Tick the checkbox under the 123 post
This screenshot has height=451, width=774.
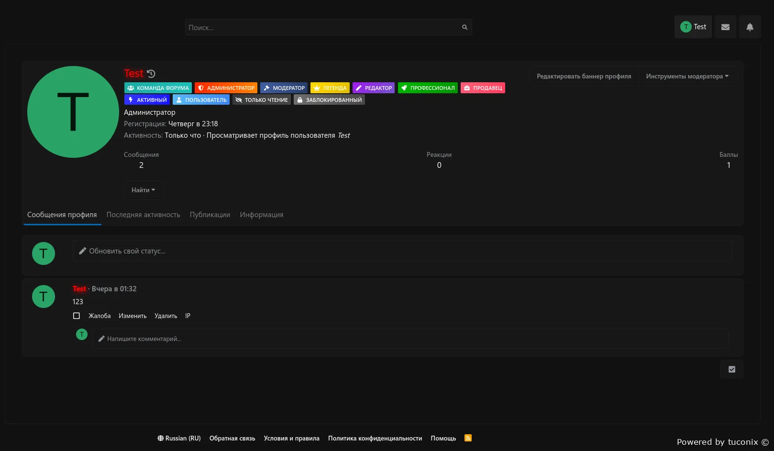coord(77,316)
